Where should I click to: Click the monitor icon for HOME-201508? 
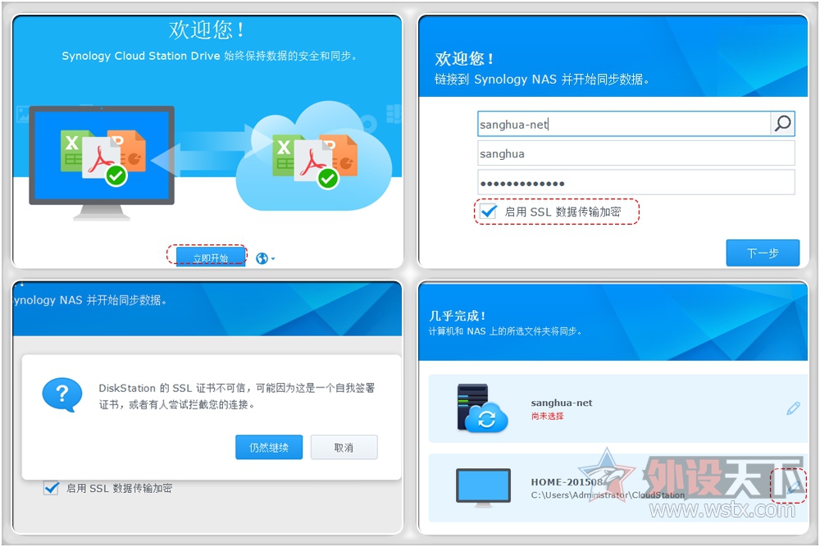tap(483, 487)
